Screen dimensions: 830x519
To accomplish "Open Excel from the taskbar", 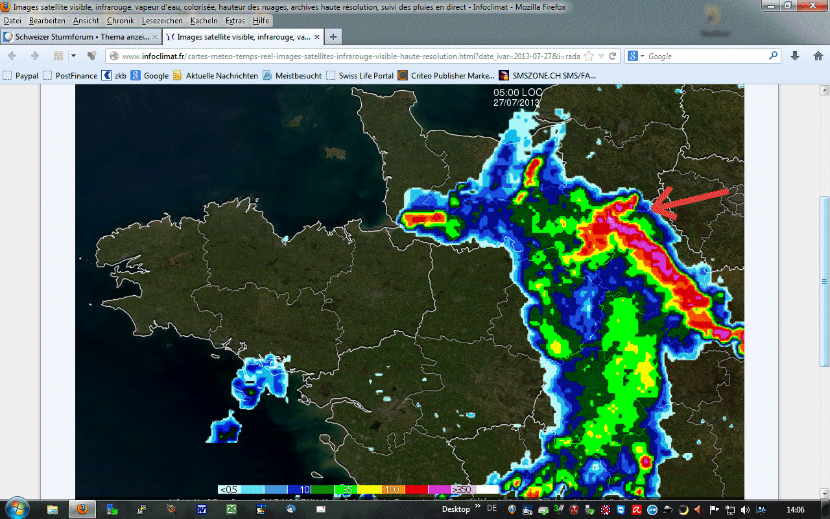I will pos(231,509).
